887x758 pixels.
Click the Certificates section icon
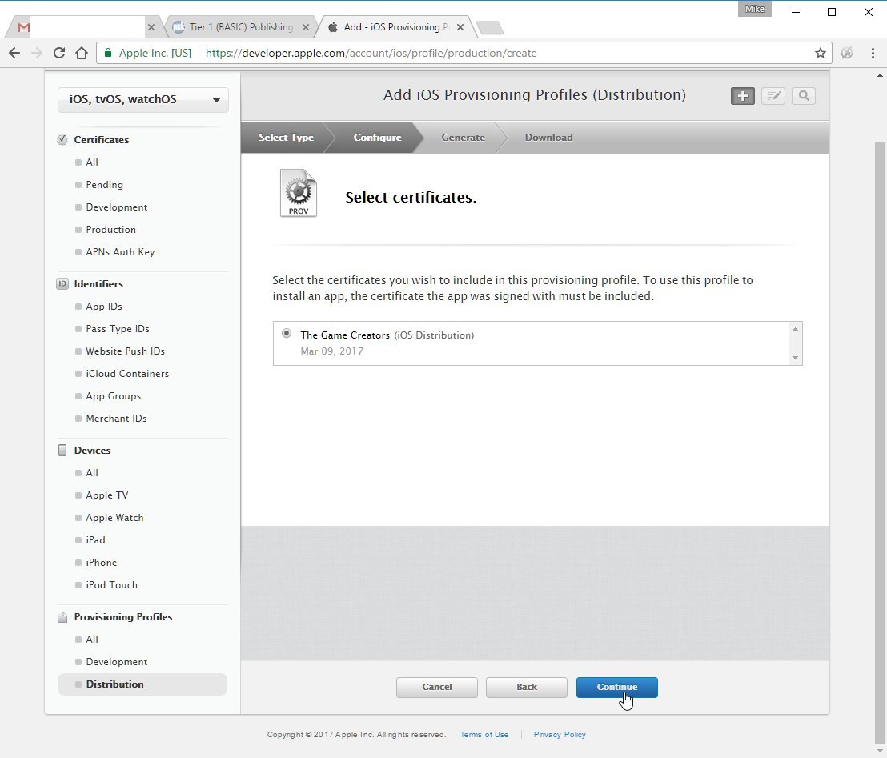pos(62,140)
